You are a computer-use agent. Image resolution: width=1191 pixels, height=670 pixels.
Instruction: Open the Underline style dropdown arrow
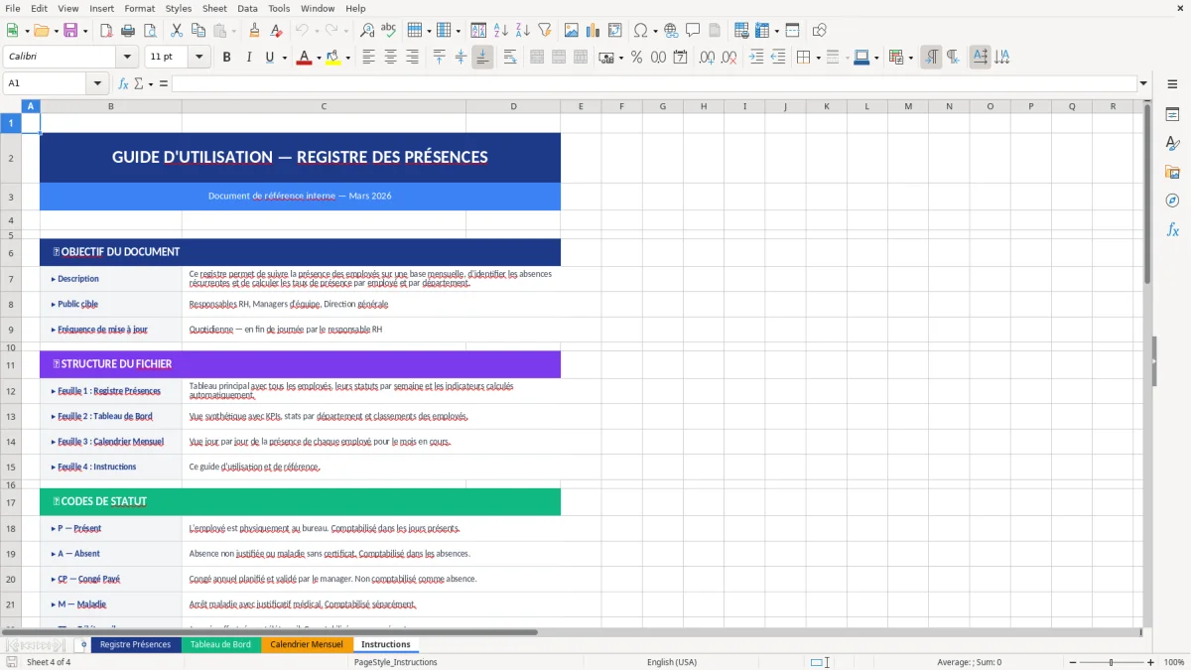284,58
